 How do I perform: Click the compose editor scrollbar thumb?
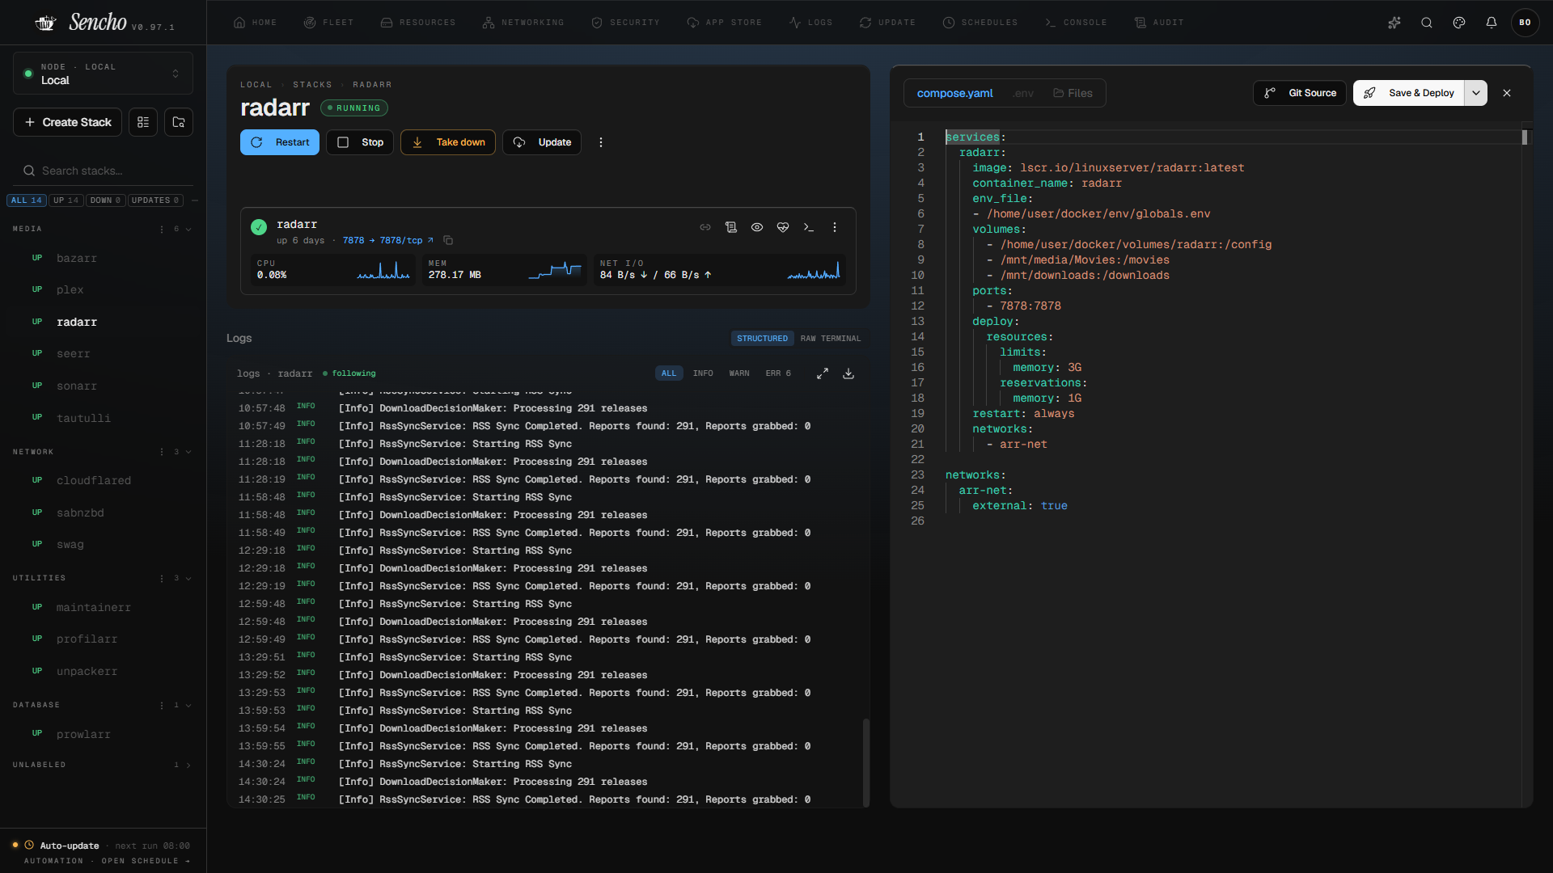(x=1525, y=137)
